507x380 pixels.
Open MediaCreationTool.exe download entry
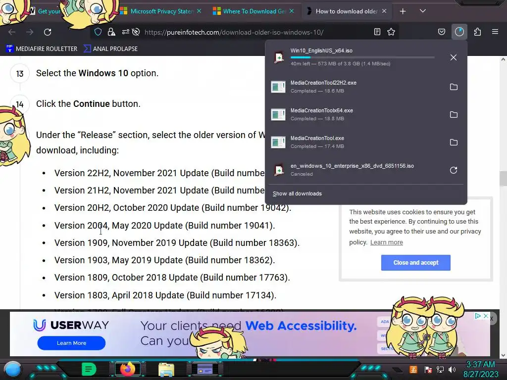[x=355, y=142]
